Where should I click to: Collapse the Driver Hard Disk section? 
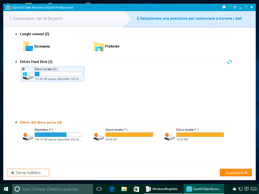pos(16,62)
